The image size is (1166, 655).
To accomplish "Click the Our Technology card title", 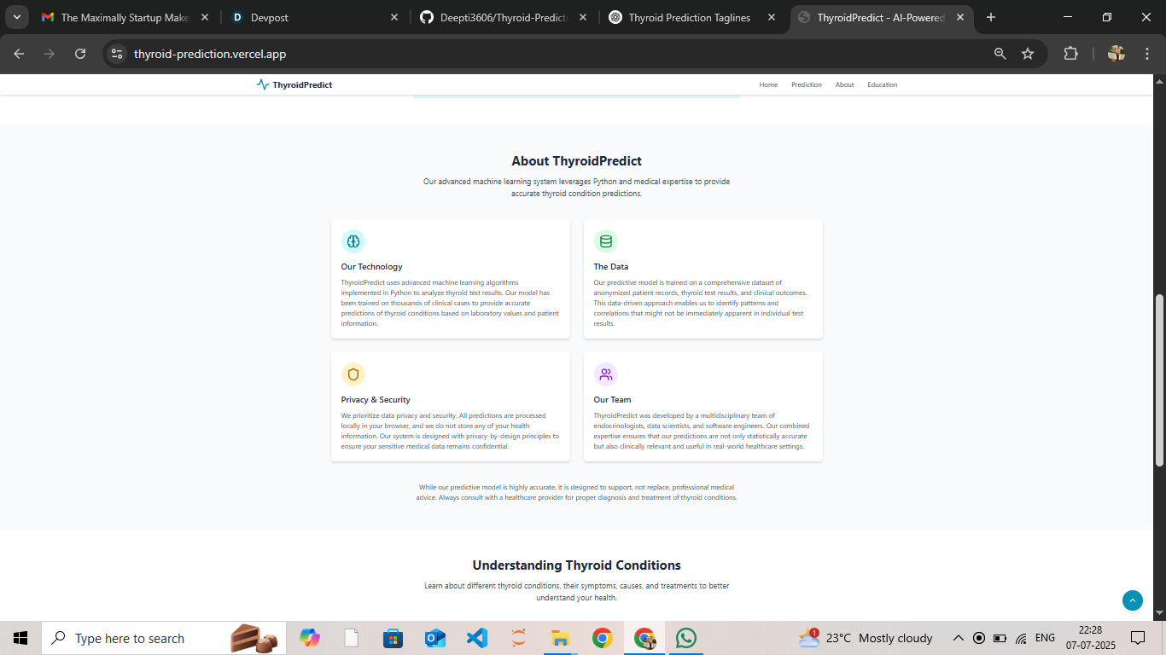I will (x=372, y=267).
